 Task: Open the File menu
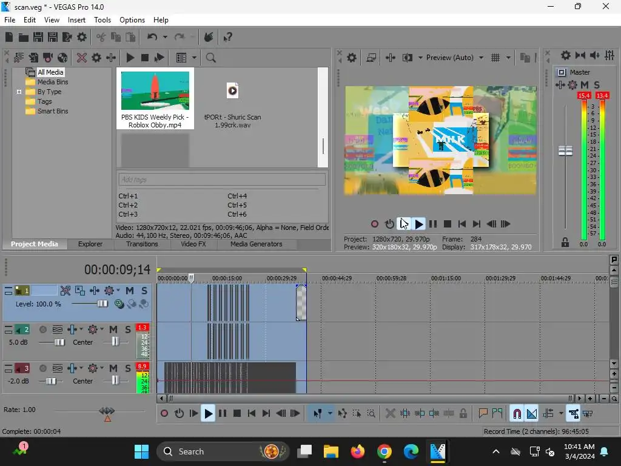coord(10,20)
